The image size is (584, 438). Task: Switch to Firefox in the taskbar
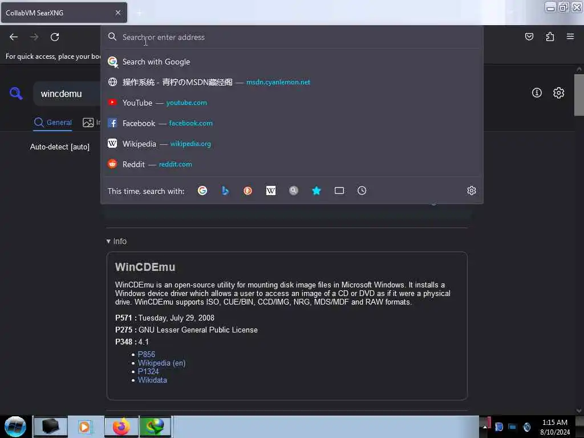pos(121,427)
